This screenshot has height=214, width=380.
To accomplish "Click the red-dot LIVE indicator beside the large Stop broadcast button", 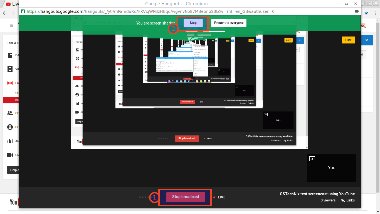I will point(219,197).
